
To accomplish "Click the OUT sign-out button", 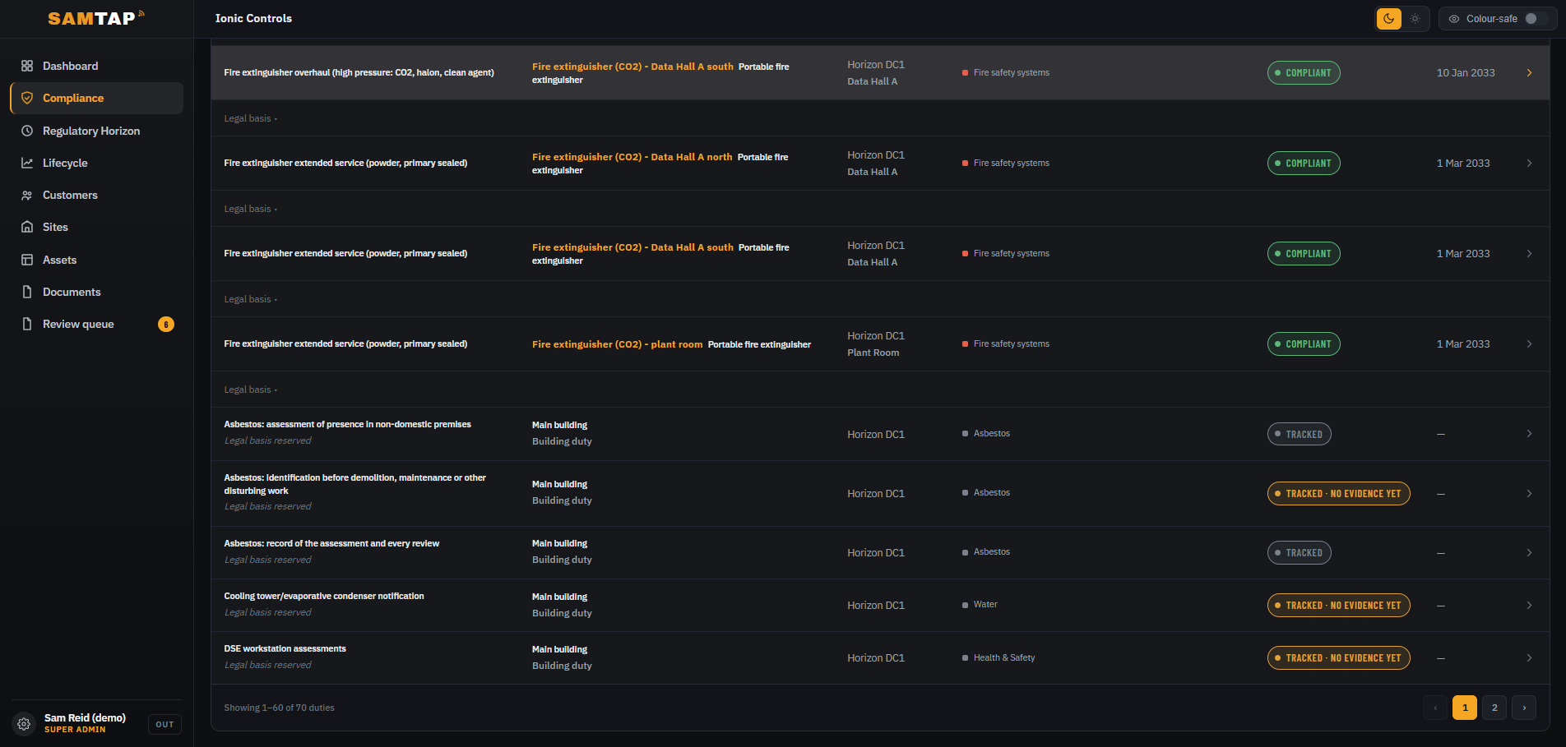I will click(164, 724).
